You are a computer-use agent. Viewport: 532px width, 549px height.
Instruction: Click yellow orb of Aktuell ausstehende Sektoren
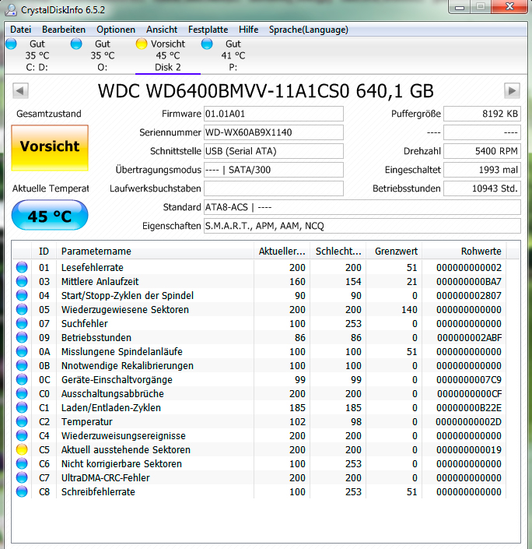click(22, 449)
